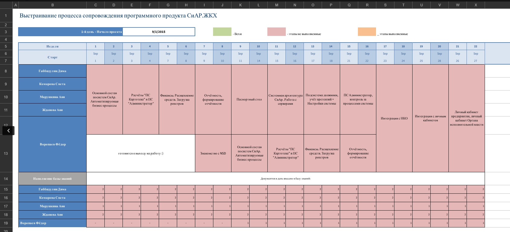
Task: Click 'Жданова Аня' in knowledge base row 18
Action: tap(53, 215)
